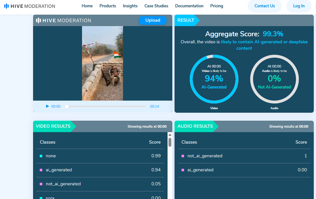Click the cyan square beside none class
The width and height of the screenshot is (316, 199).
point(41,156)
